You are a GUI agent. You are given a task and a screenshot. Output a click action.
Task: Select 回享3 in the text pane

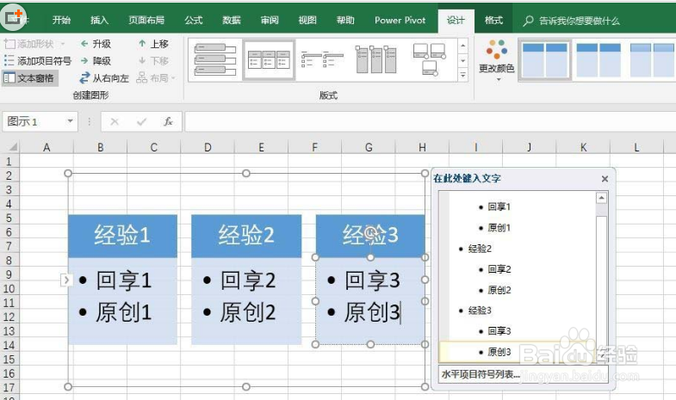[499, 331]
